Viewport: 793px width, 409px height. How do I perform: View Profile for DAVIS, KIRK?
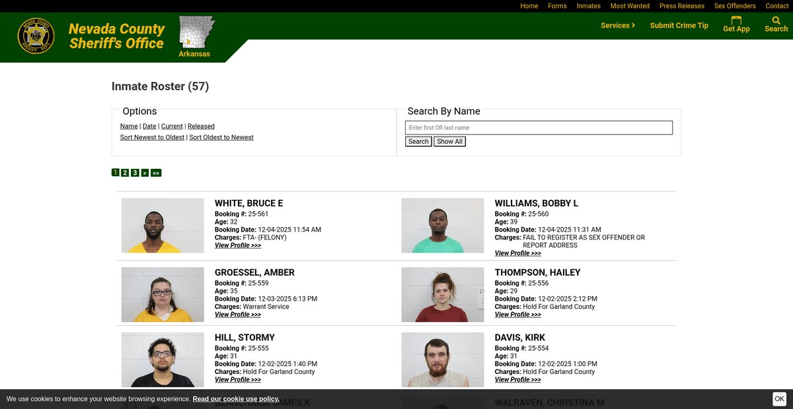tap(518, 380)
